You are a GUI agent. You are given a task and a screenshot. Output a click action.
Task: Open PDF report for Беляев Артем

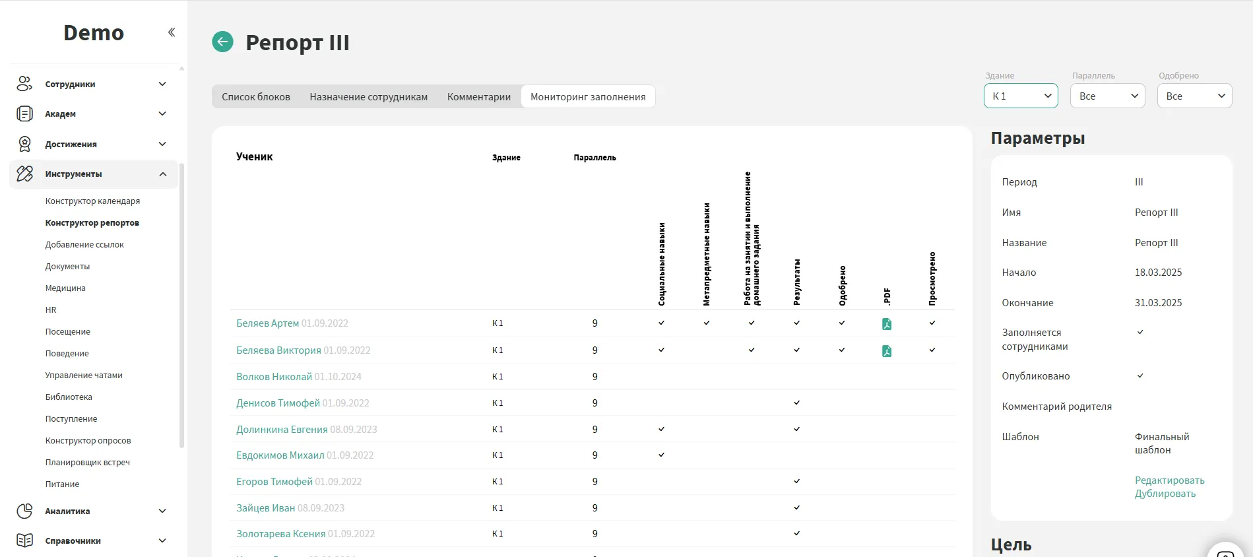tap(887, 324)
